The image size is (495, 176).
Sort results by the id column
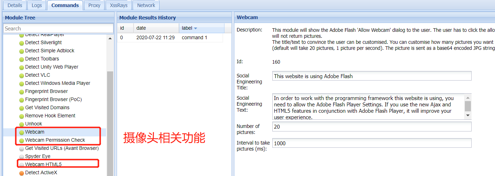125,28
